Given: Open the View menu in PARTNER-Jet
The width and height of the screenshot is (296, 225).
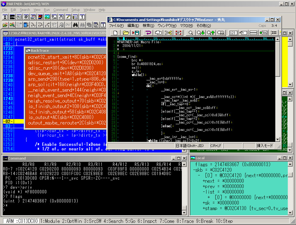Looking at the screenshot, I should click(37, 10).
